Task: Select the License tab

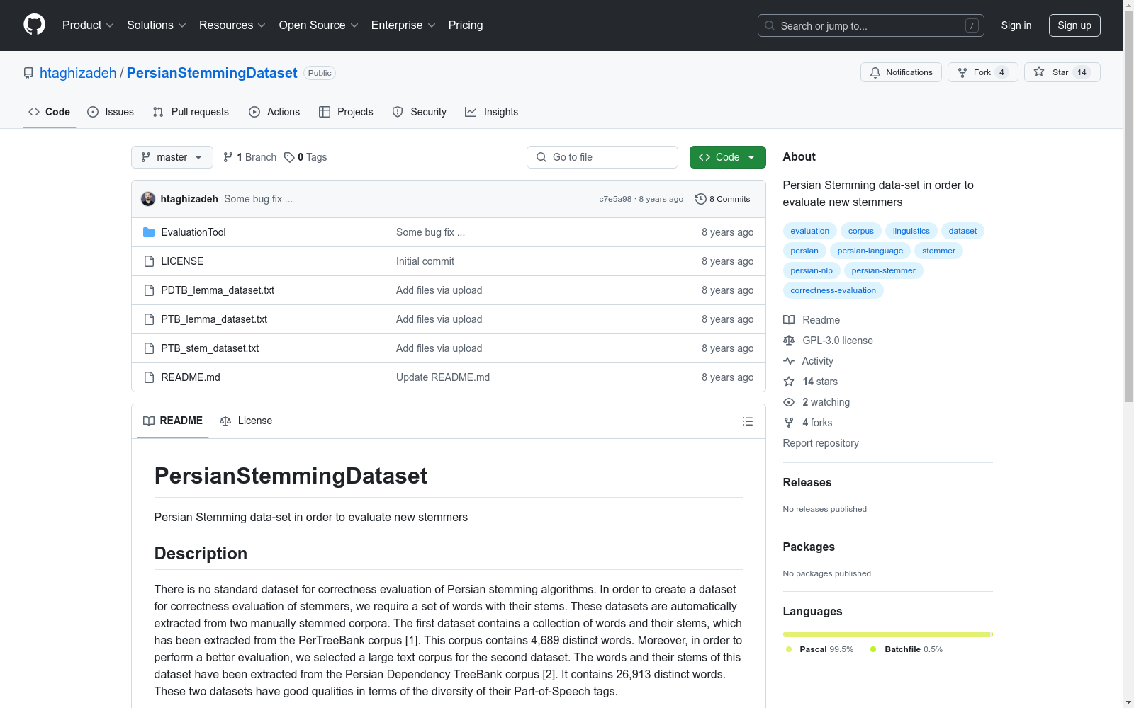Action: (246, 421)
